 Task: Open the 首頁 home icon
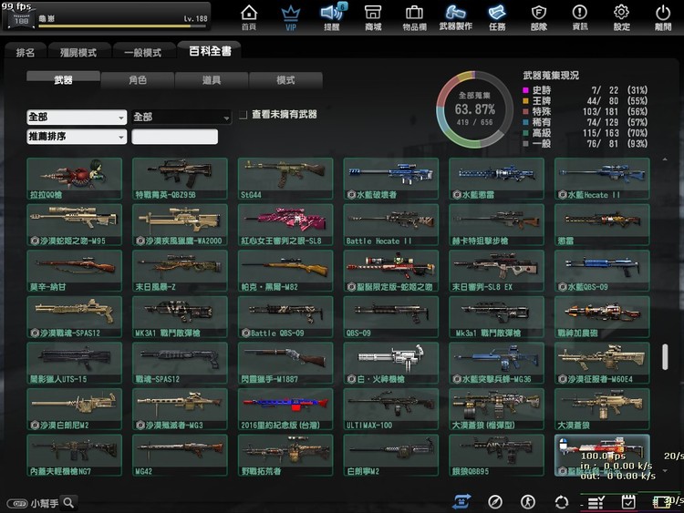click(x=249, y=17)
